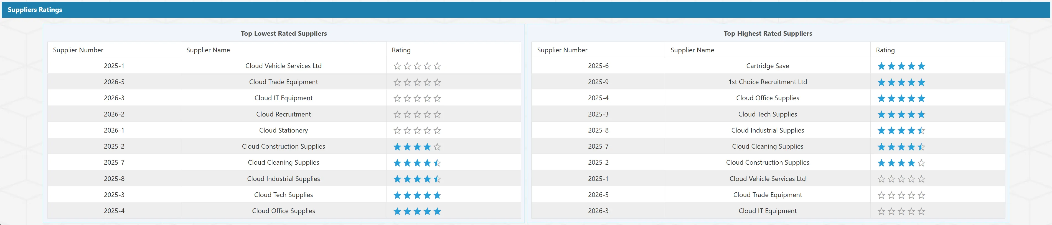
Task: Select Cloud Vehicle Services Ltd in Lowest Rated table
Action: point(283,66)
